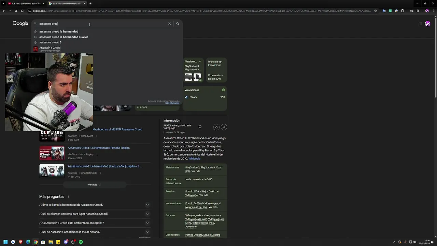Click the Valoraciones info icon
Viewport: 437px width, 246px height.
(x=224, y=90)
